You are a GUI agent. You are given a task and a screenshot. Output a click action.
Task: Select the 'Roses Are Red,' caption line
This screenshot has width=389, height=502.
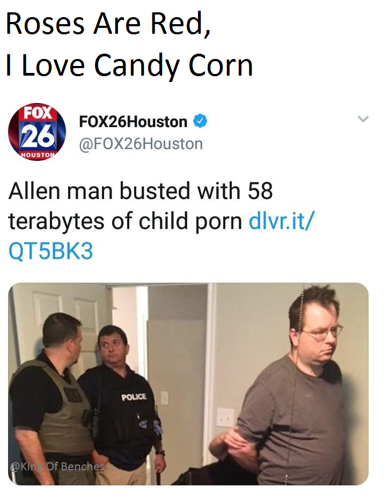point(108,24)
